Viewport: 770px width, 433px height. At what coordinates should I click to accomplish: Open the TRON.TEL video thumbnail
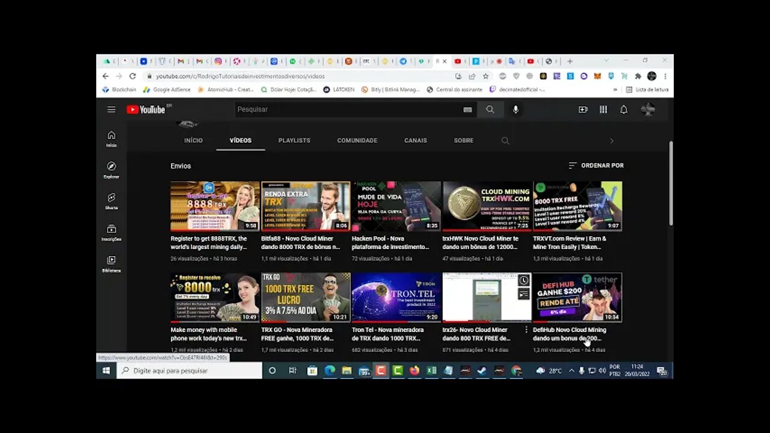click(x=396, y=297)
